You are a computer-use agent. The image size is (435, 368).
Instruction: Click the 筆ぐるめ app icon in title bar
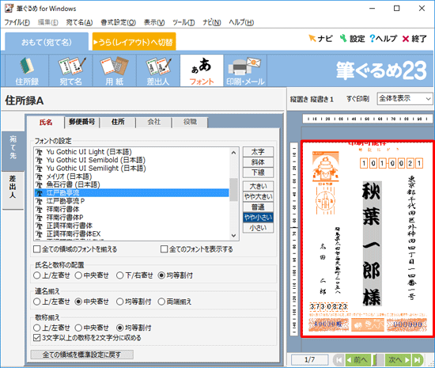(9, 9)
